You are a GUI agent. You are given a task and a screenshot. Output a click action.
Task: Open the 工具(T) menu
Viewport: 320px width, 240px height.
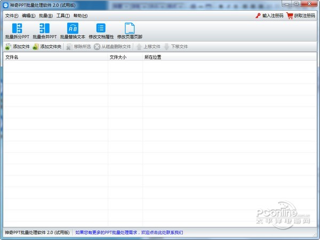click(x=63, y=15)
